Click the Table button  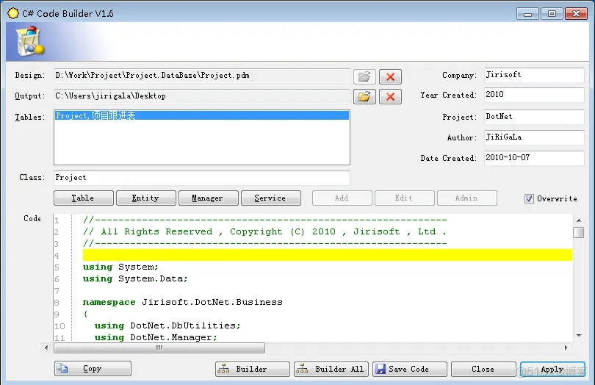click(84, 198)
